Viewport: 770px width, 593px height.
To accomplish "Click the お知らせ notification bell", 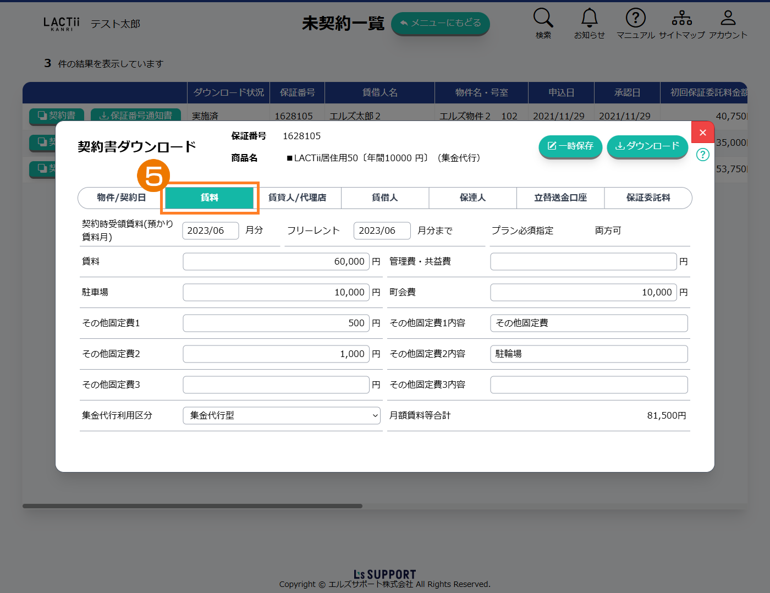I will click(589, 23).
